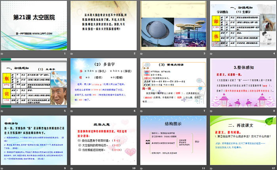Preview the animation icon below slide 8
The width and height of the screenshot is (277, 170).
tap(211, 111)
